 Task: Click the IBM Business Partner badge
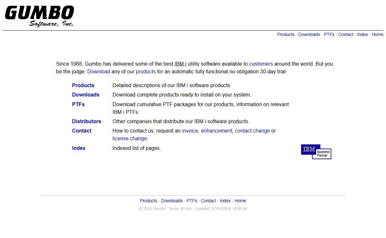[316, 152]
